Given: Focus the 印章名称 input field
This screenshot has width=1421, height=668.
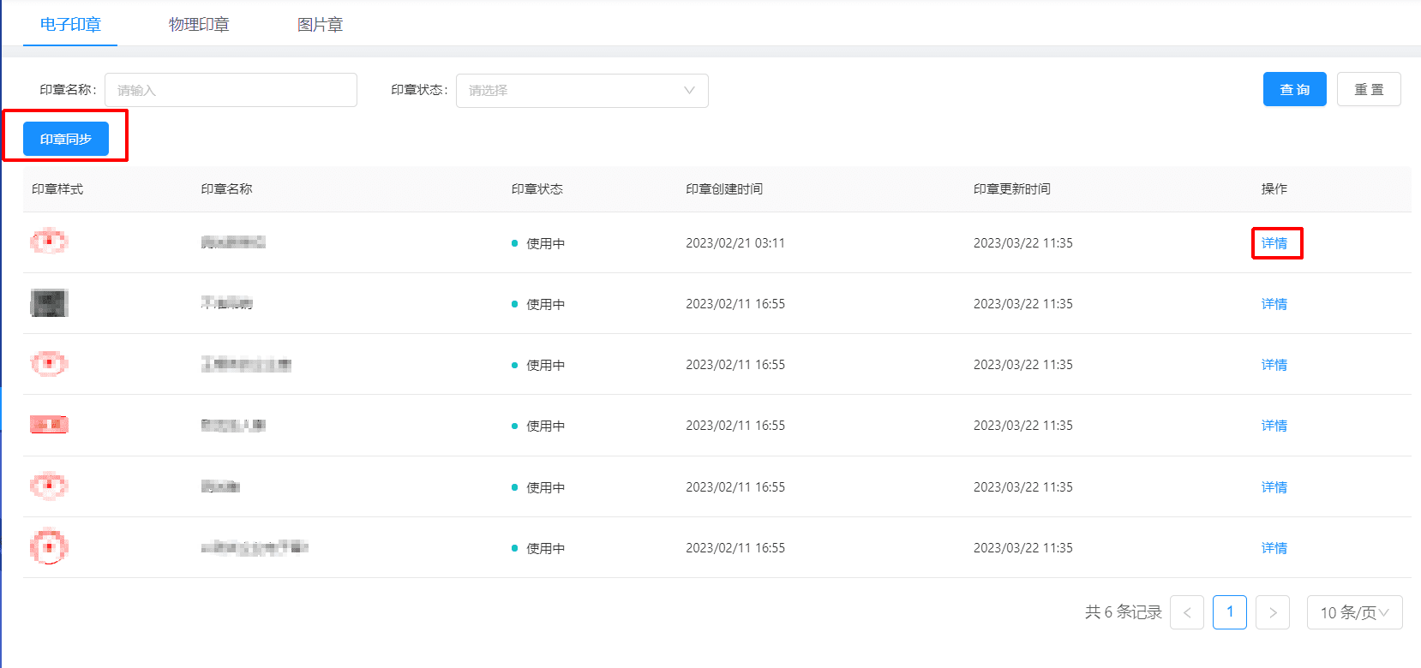Looking at the screenshot, I should pyautogui.click(x=231, y=90).
